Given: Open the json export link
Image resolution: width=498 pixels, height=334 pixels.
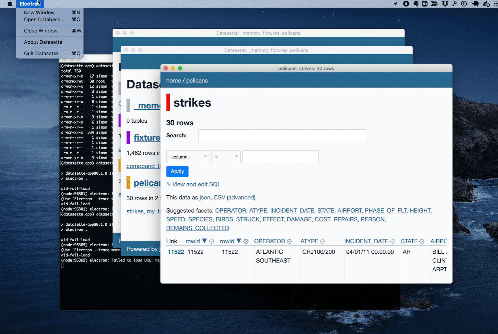Looking at the screenshot, I should pos(205,197).
